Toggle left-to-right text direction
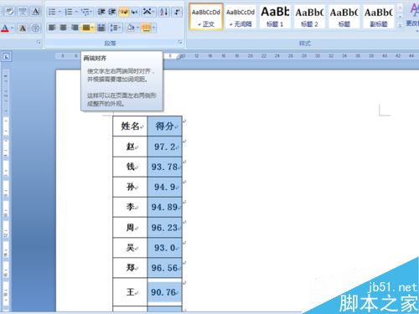Image resolution: width=419 pixels, height=314 pixels. (124, 12)
